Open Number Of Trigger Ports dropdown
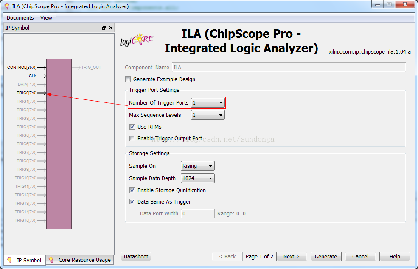 208,103
